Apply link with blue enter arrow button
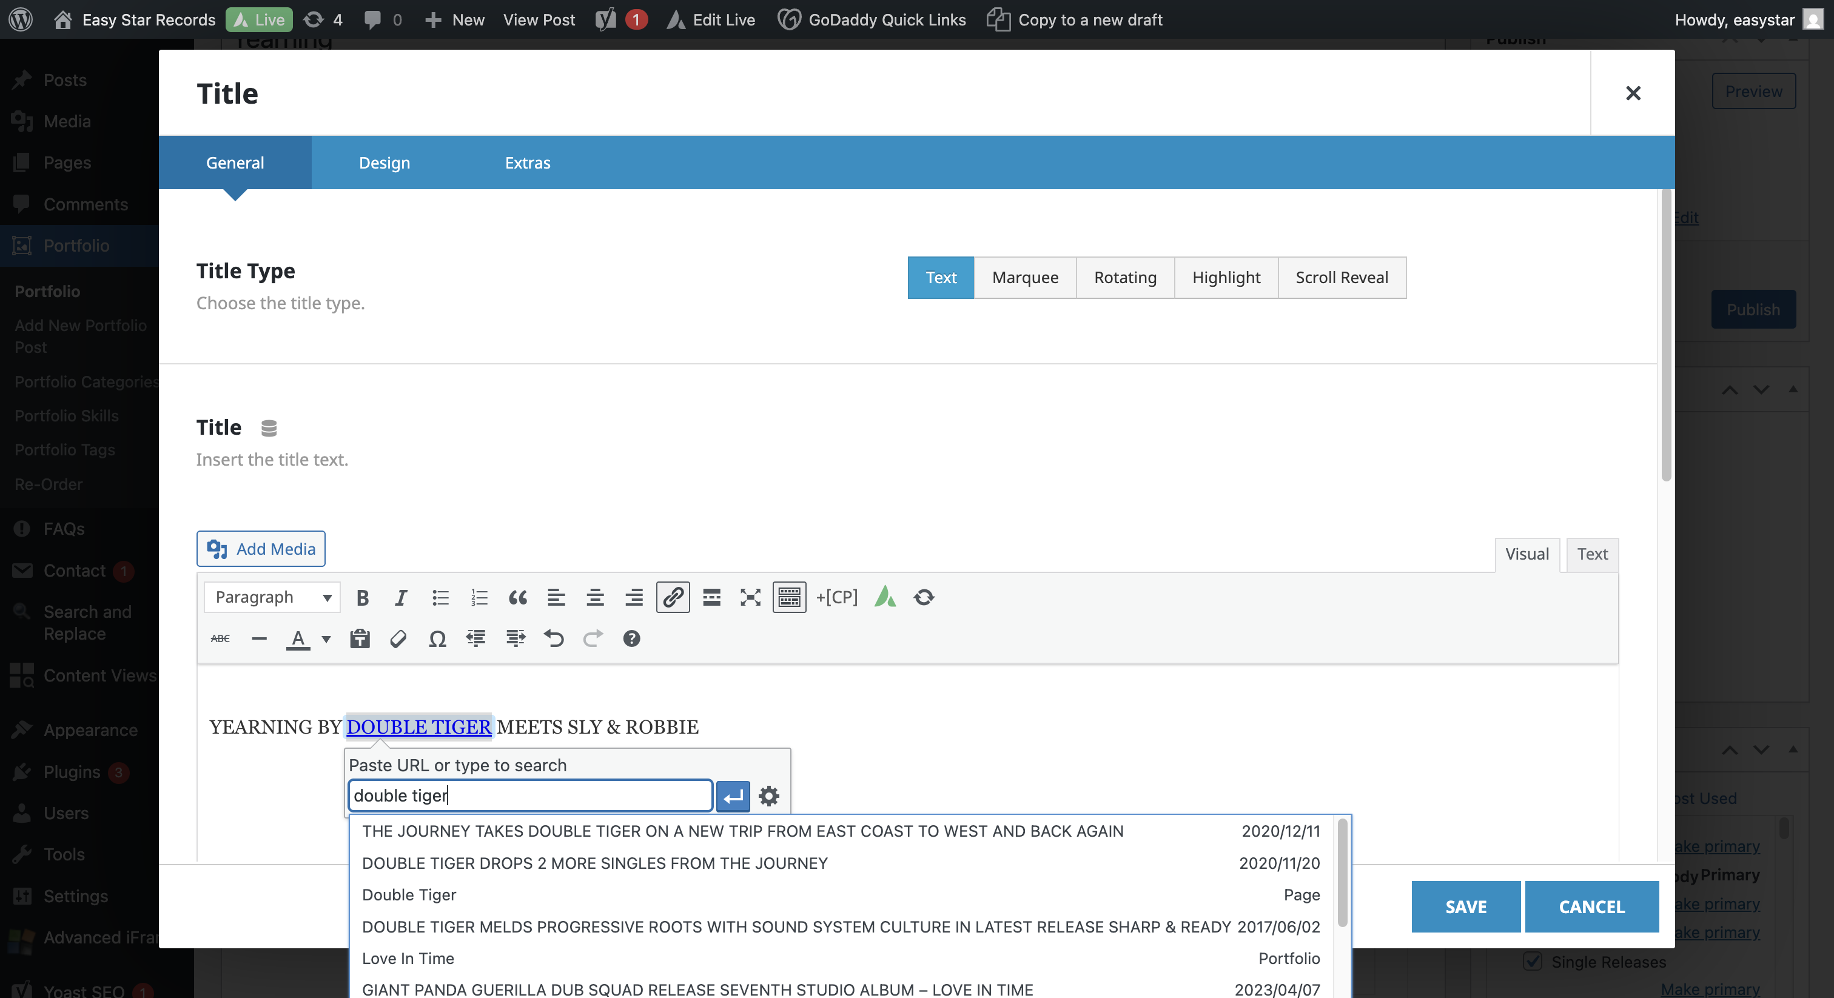This screenshot has width=1834, height=998. tap(733, 796)
